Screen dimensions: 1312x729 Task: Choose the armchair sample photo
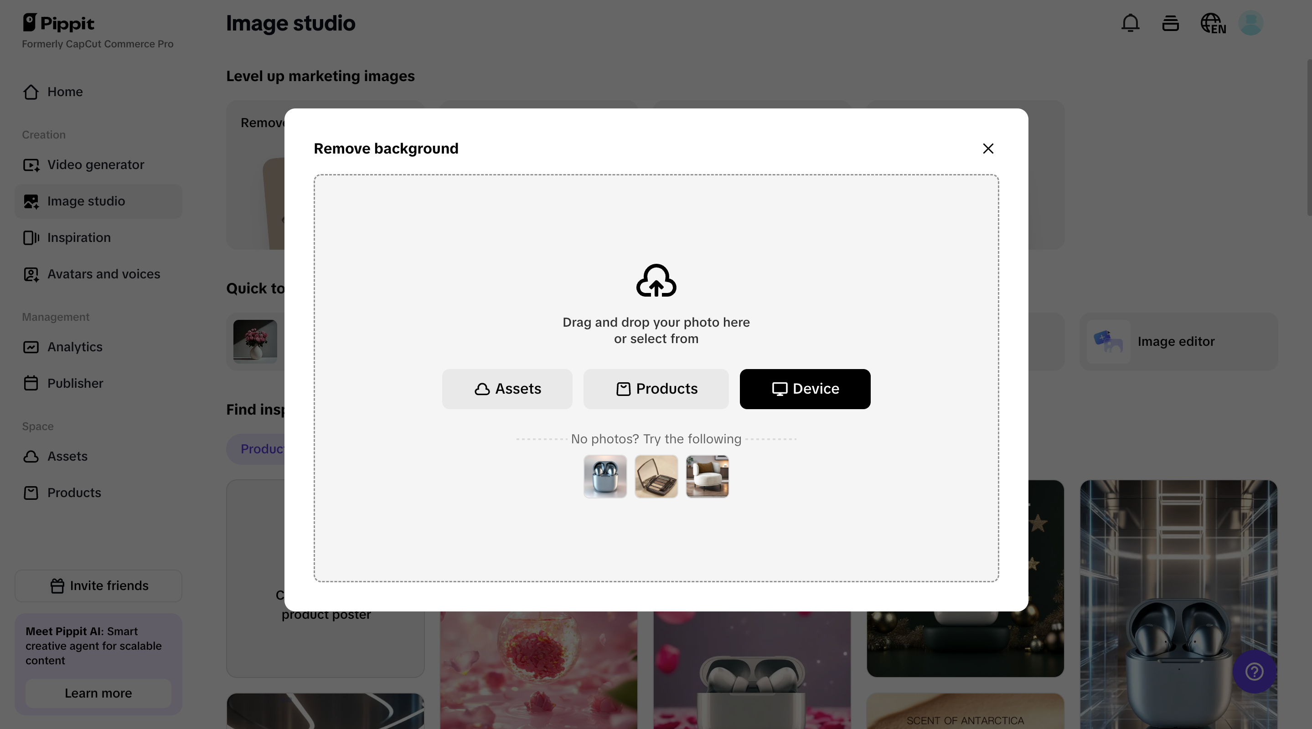pyautogui.click(x=707, y=477)
